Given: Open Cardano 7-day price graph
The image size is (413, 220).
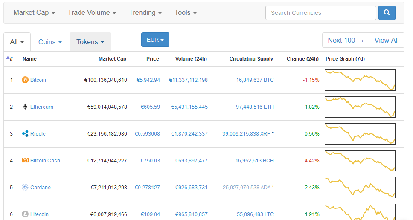Looking at the screenshot, I should (360, 187).
